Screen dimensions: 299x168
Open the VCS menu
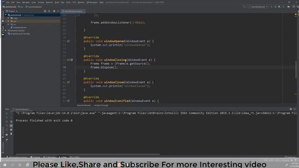(74, 2)
